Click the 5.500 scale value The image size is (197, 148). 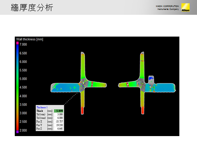pyautogui.click(x=23, y=70)
